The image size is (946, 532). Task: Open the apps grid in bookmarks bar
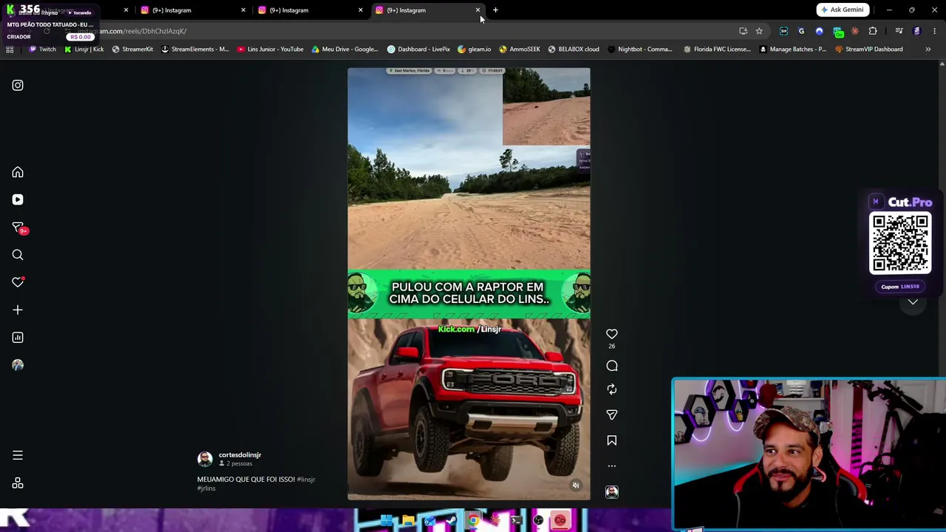10,50
